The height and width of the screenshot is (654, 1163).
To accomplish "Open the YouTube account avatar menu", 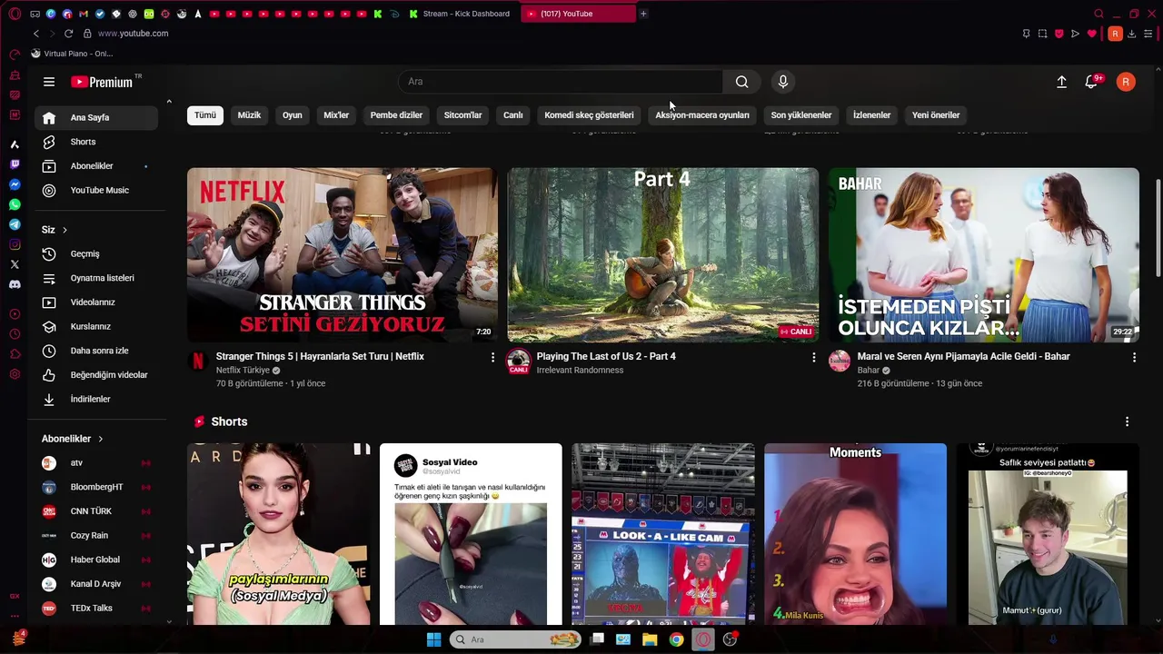I will coord(1126,82).
